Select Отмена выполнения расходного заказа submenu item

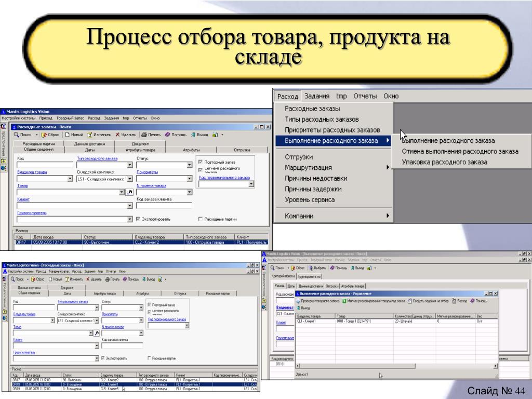(460, 151)
